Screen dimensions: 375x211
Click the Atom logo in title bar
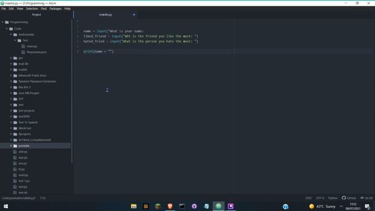2,3
